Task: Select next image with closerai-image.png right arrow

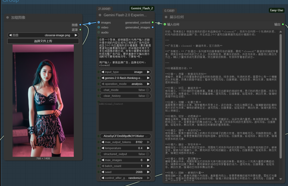Action: [76, 35]
